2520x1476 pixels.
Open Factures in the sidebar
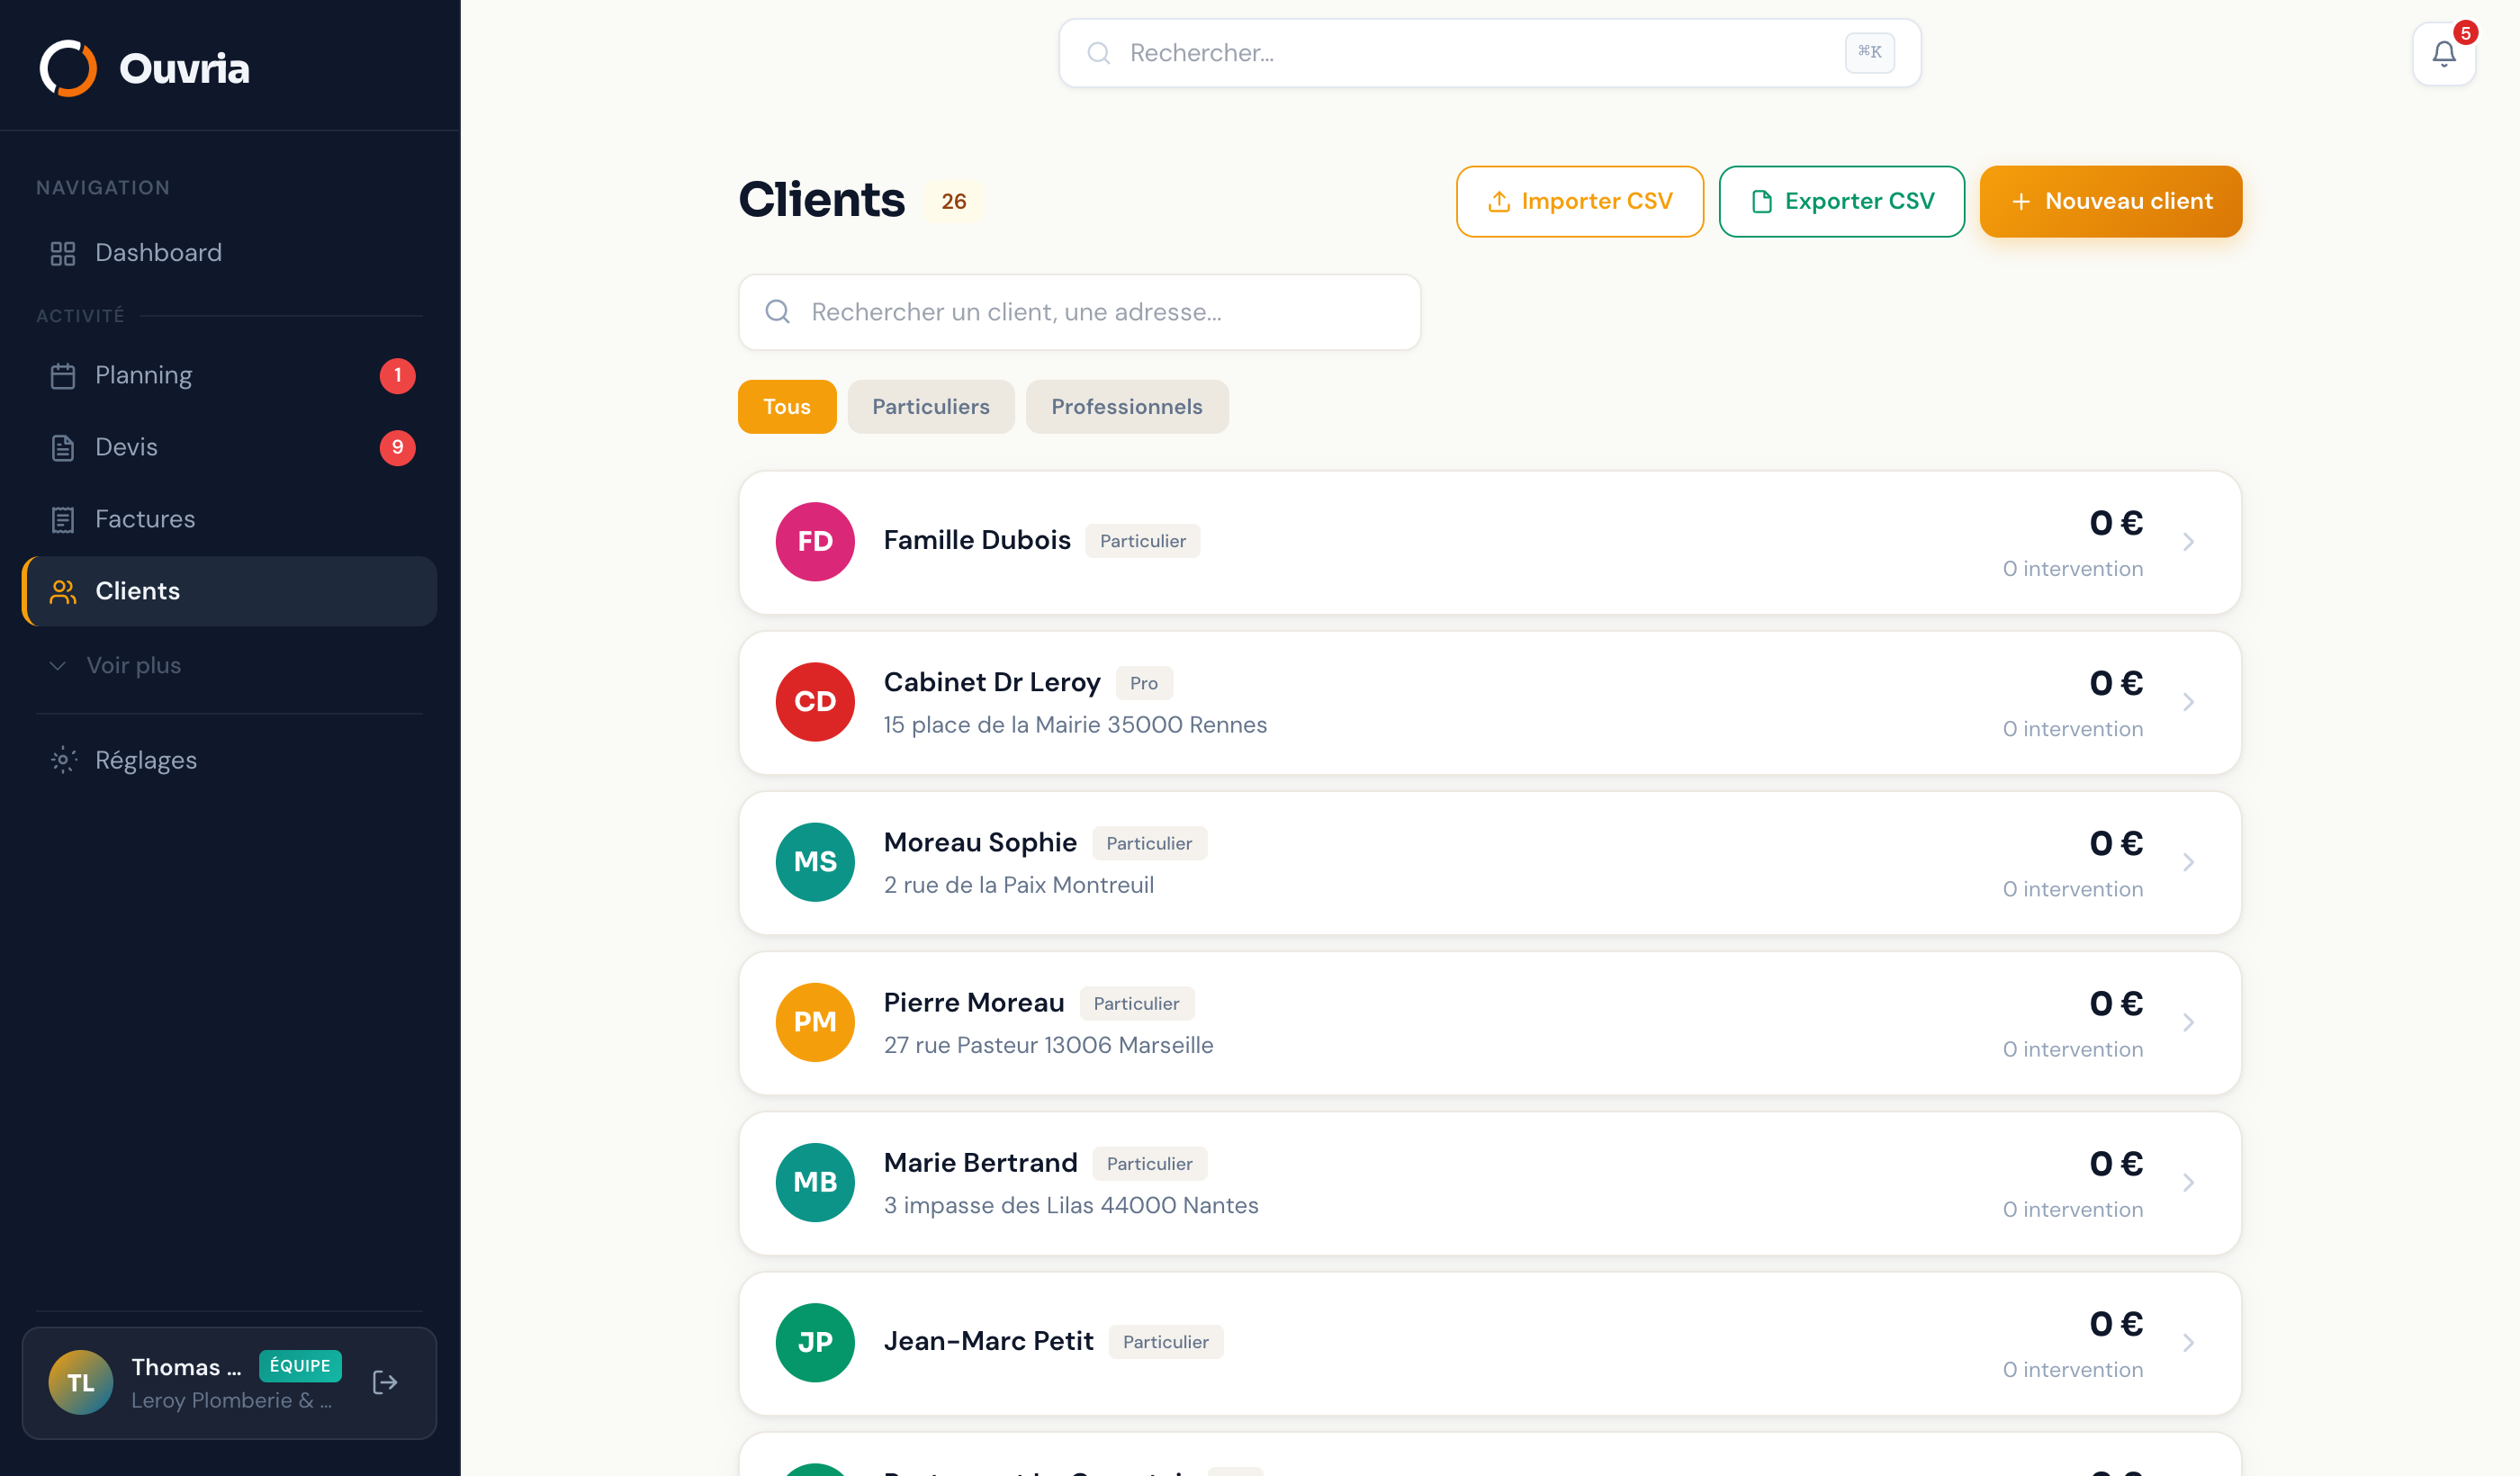coord(229,520)
